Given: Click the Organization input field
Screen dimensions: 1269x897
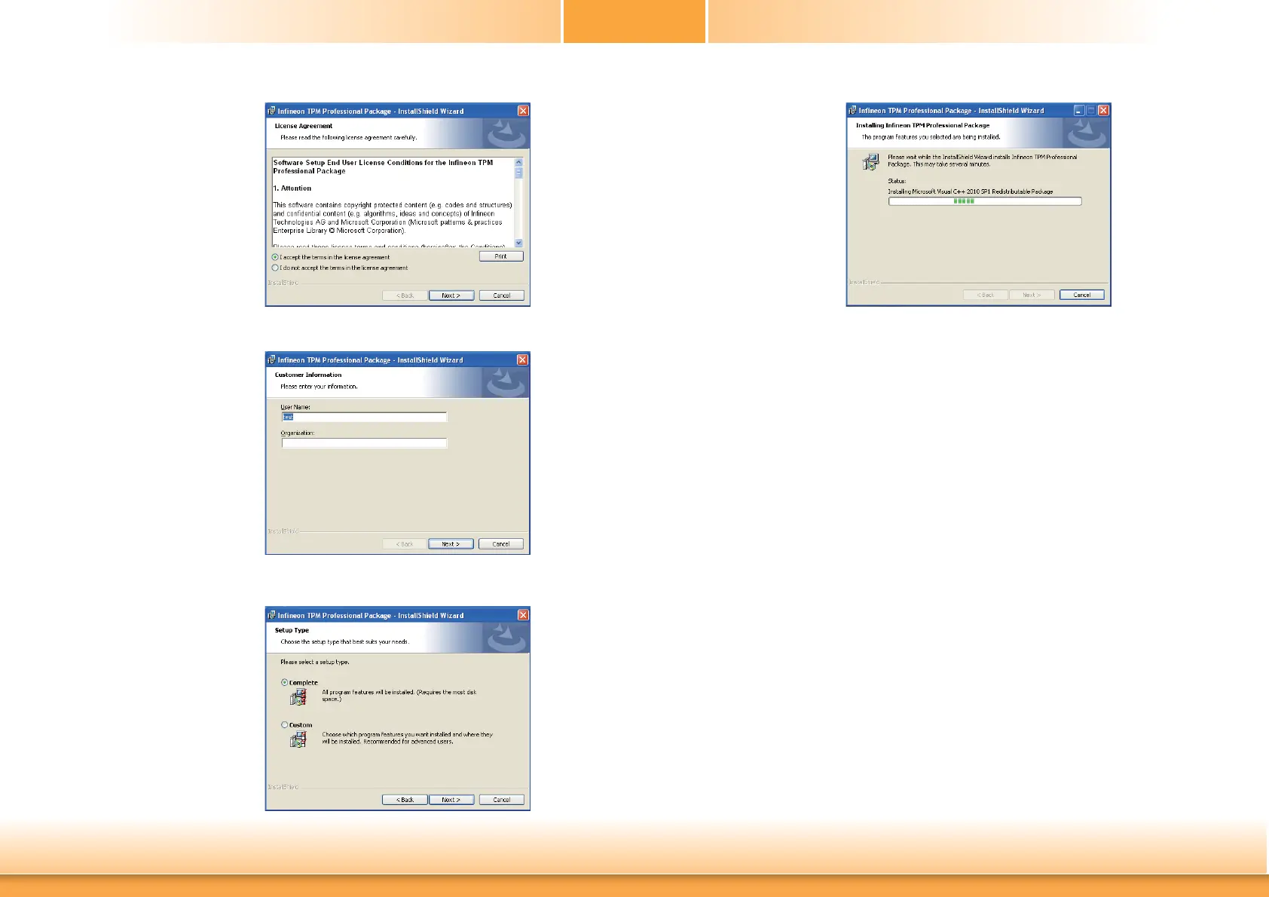Looking at the screenshot, I should (364, 443).
